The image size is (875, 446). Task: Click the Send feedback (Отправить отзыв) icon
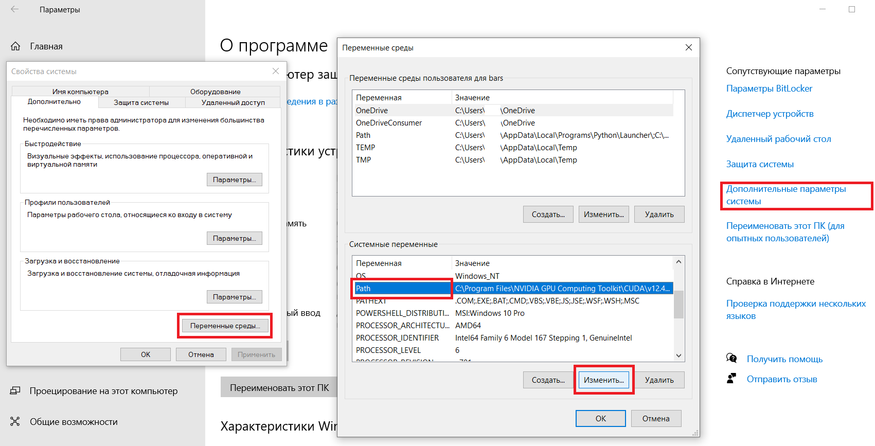[731, 379]
